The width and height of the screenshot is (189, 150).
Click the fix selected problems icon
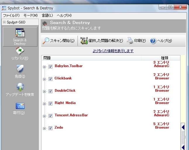[x=84, y=41]
